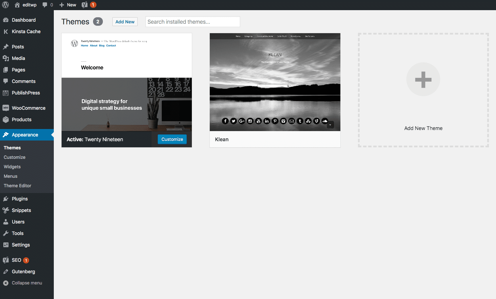Open the Theme Editor menu item
This screenshot has height=299, width=496.
pos(17,186)
